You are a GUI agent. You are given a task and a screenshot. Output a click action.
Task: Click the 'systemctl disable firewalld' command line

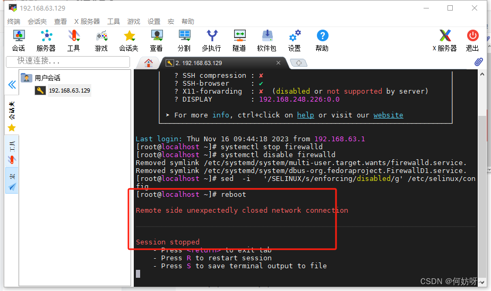point(236,155)
